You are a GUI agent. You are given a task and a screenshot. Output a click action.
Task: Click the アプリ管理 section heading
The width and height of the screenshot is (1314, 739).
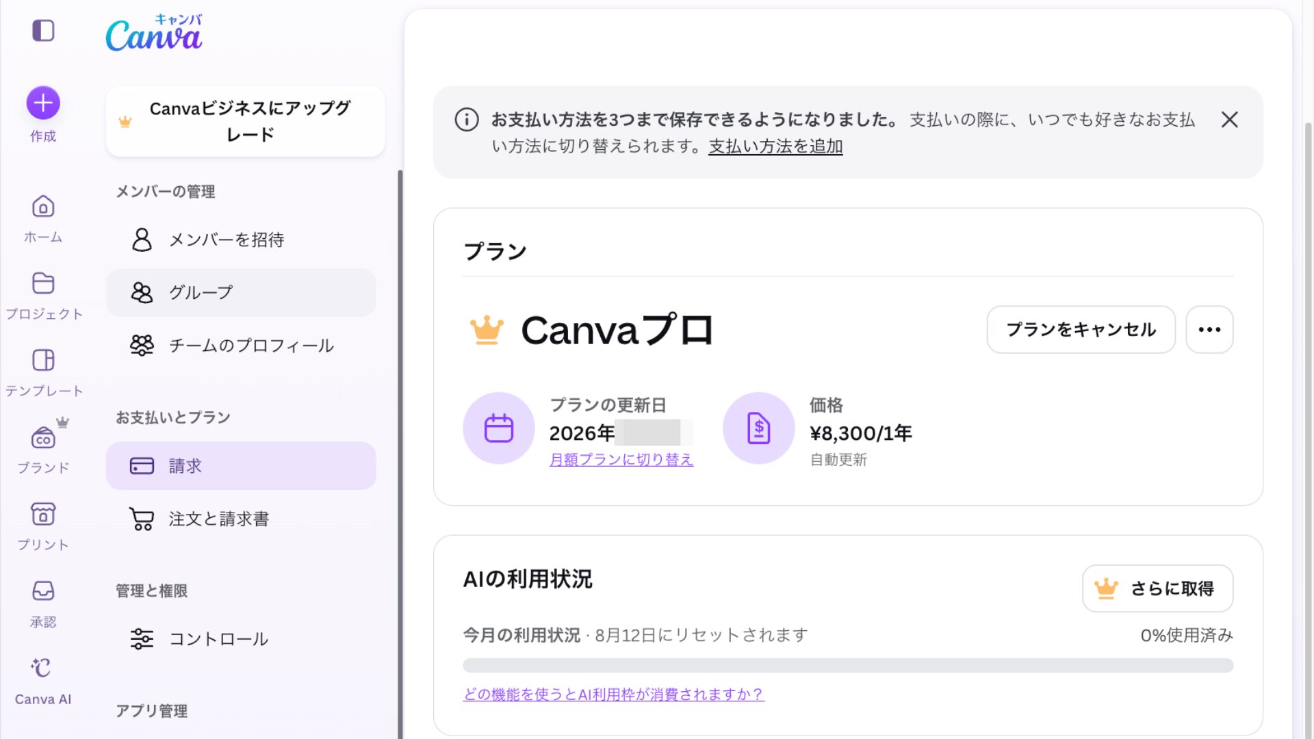(151, 711)
